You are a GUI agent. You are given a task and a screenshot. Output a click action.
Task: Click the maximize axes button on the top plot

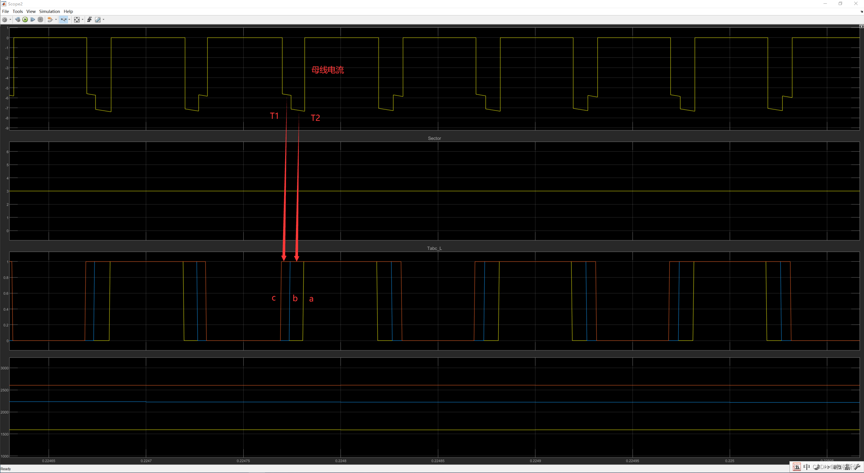(x=861, y=26)
